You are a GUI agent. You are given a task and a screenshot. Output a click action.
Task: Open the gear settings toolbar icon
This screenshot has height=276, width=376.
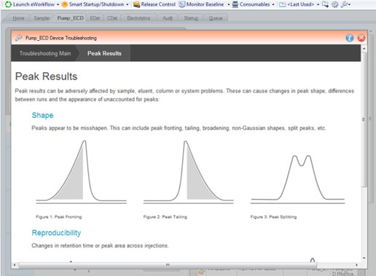(x=335, y=4)
